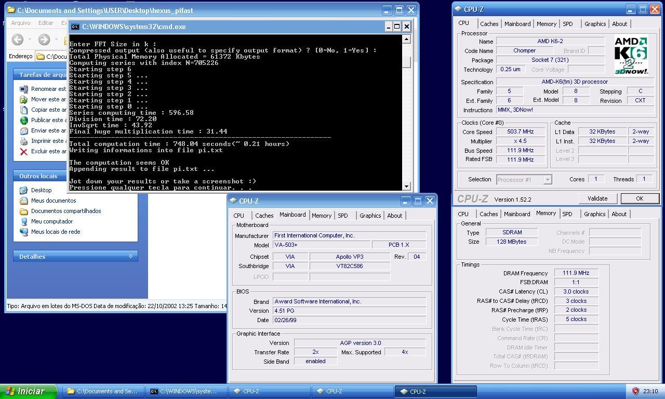Viewport: 665px width, 399px height.
Task: Click the cmd vertical scrollbar thumb
Action: coord(407,62)
